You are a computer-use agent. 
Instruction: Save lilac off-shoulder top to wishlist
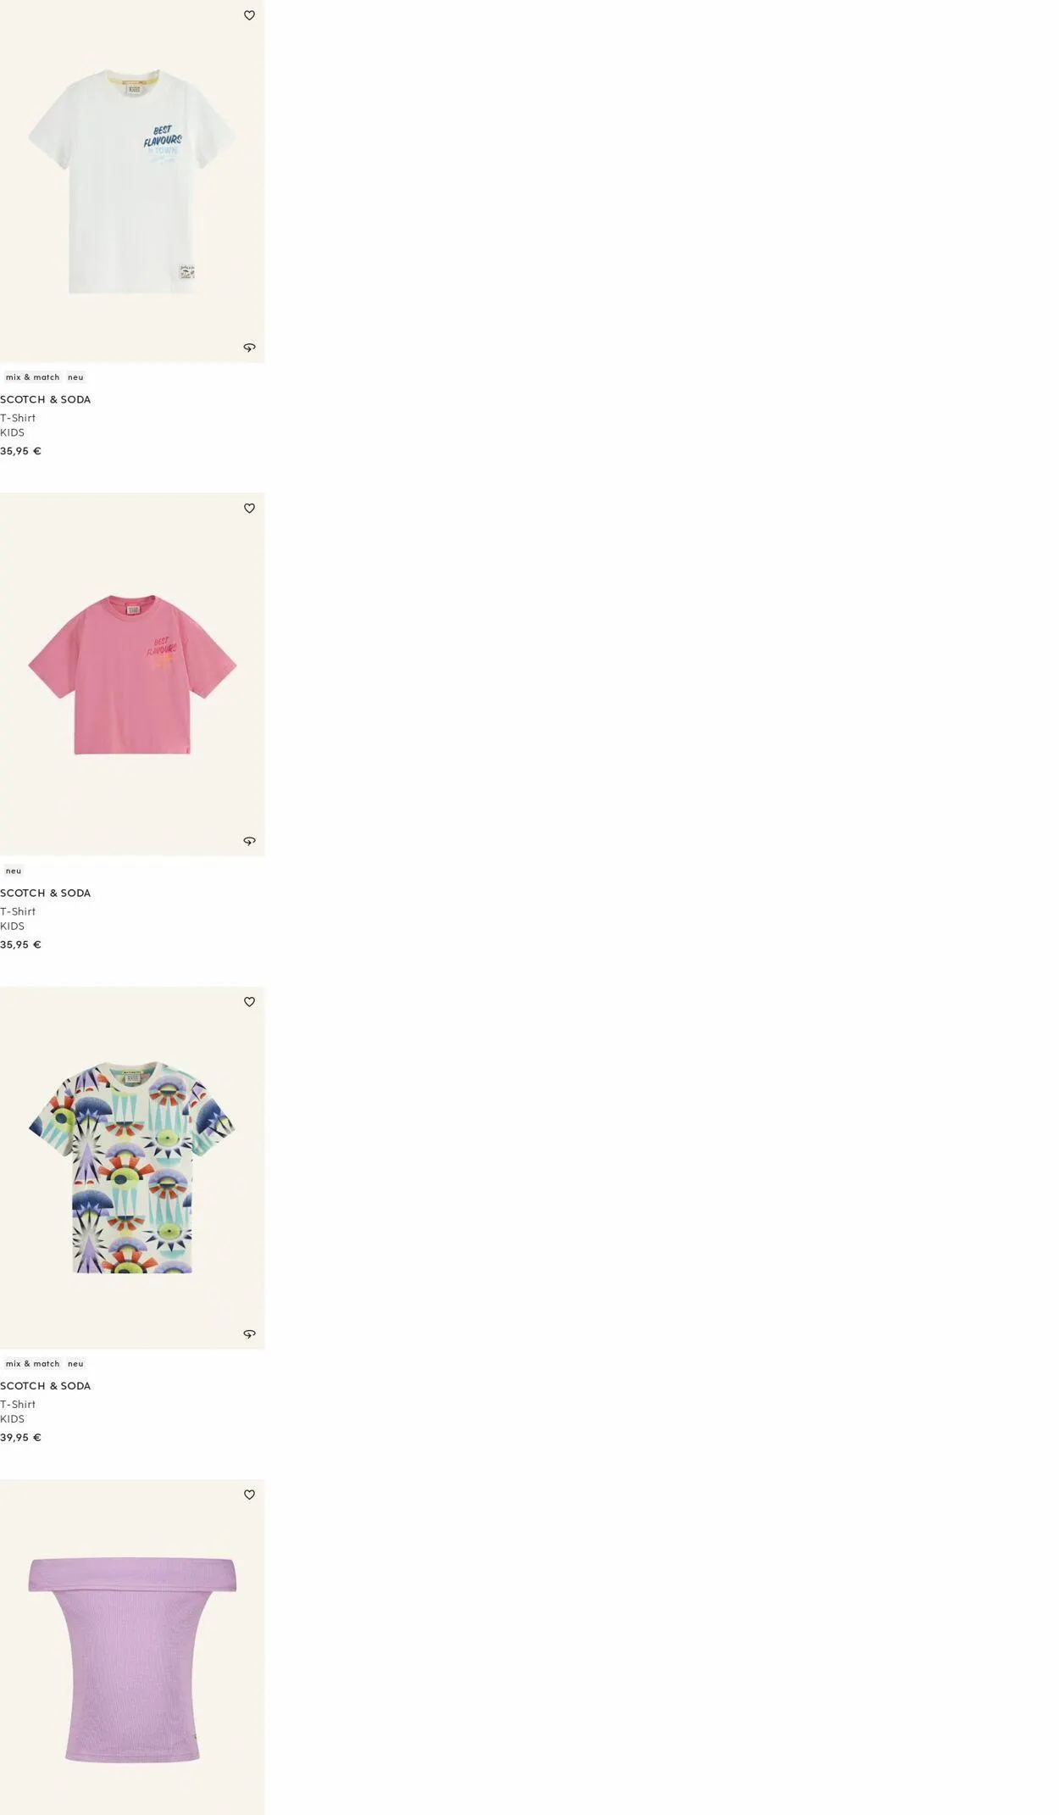(249, 1495)
